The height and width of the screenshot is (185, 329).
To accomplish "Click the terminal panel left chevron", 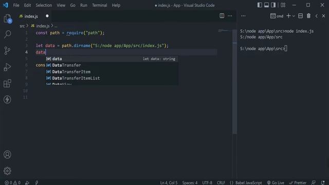I will pyautogui.click(x=317, y=16).
